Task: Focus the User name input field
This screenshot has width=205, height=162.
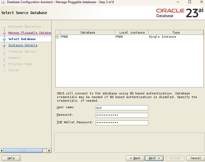Action: pos(122,108)
